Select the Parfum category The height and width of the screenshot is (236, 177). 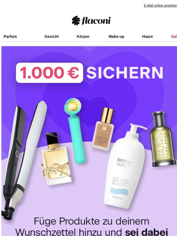coord(10,36)
